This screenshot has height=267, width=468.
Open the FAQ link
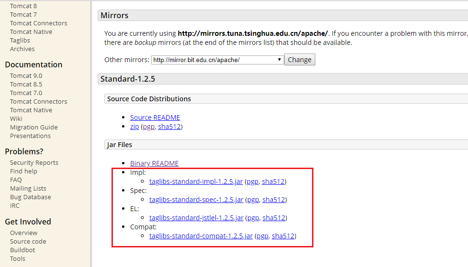tap(16, 180)
